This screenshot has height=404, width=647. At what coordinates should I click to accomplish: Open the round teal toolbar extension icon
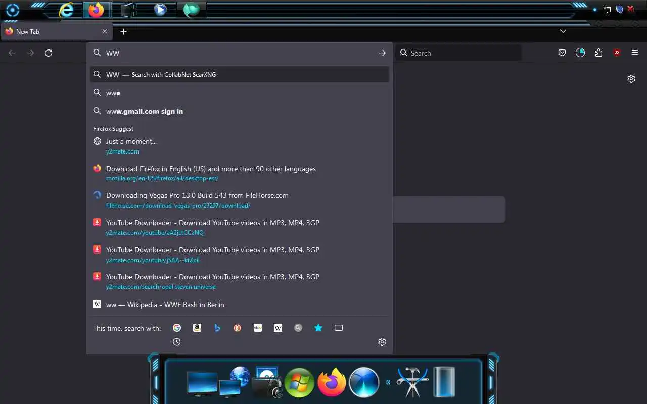[580, 53]
